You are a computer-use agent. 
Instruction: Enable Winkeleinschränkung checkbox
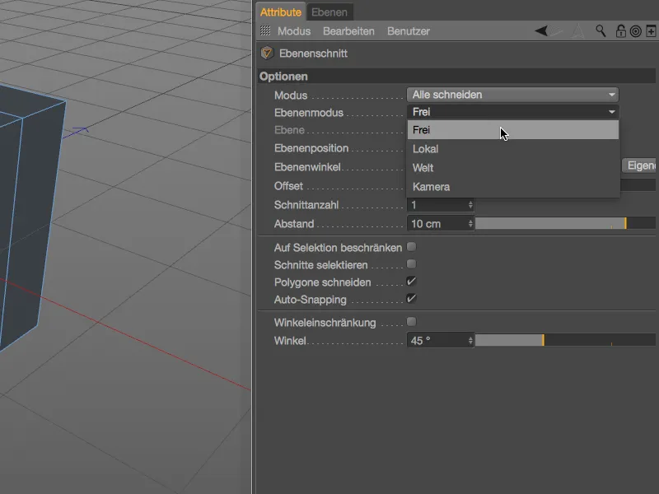[x=411, y=322]
